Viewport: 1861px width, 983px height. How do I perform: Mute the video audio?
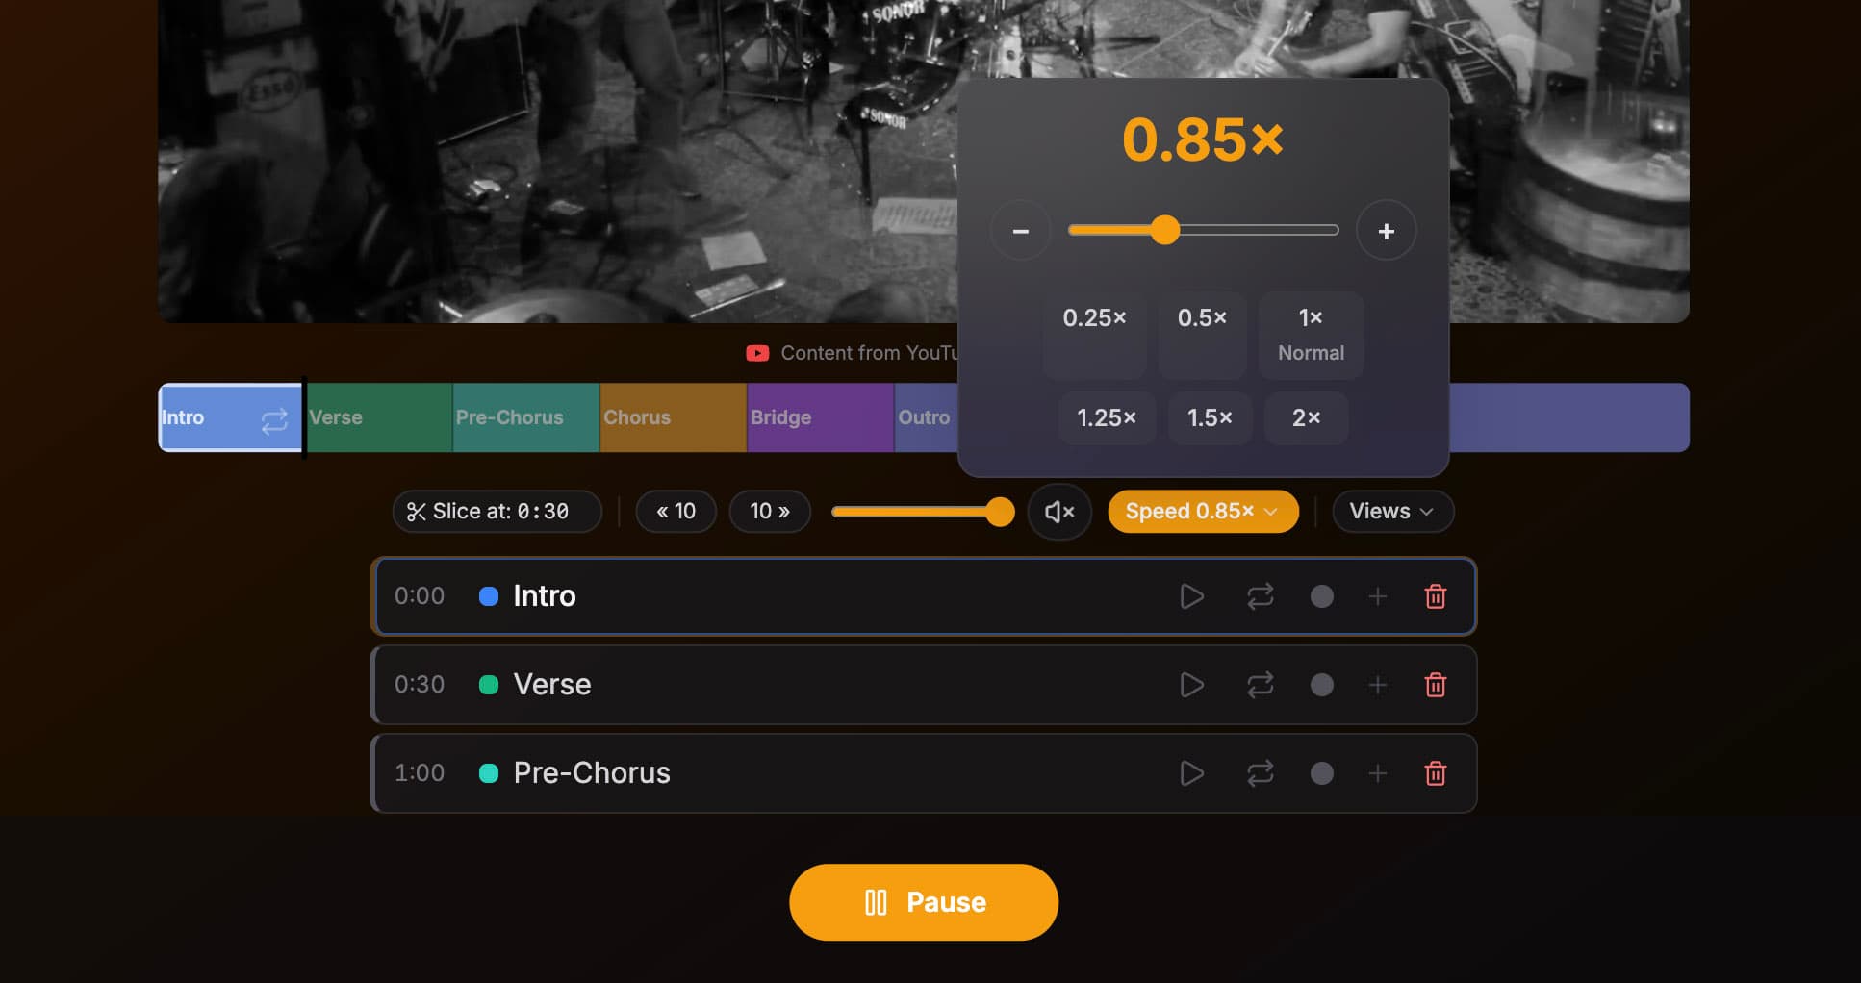1058,511
